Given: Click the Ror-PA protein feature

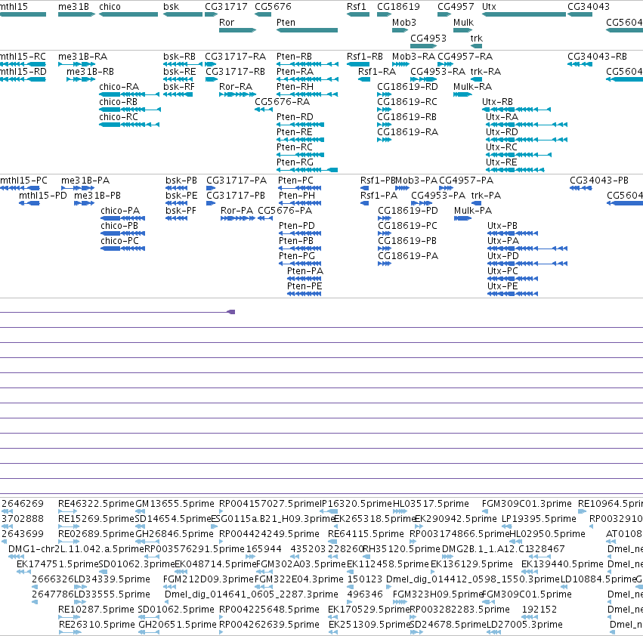Looking at the screenshot, I should pyautogui.click(x=238, y=218).
